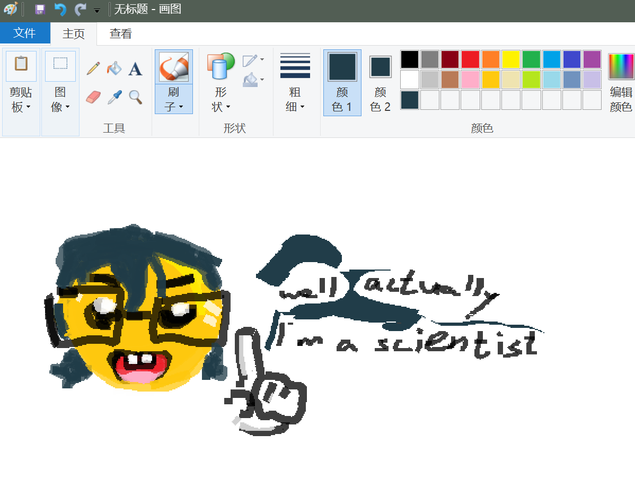Switch to the 主页 home tab

coord(74,33)
